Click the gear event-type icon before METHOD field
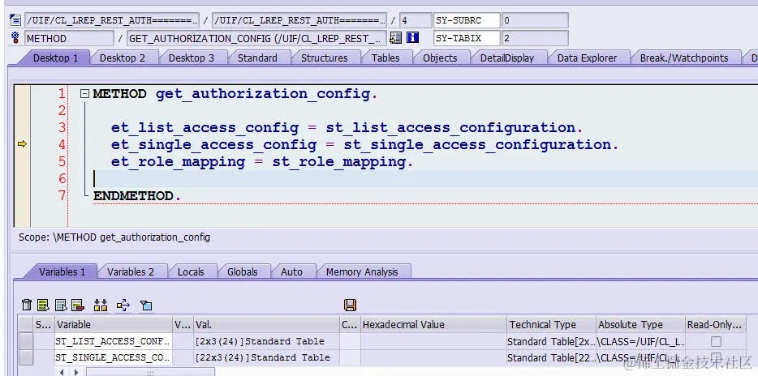The height and width of the screenshot is (376, 758). tap(15, 37)
